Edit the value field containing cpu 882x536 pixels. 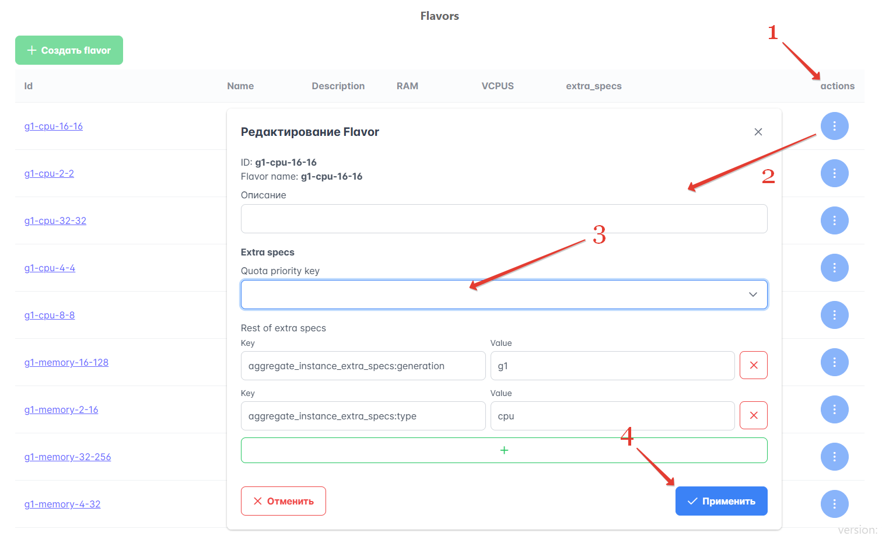pyautogui.click(x=612, y=416)
